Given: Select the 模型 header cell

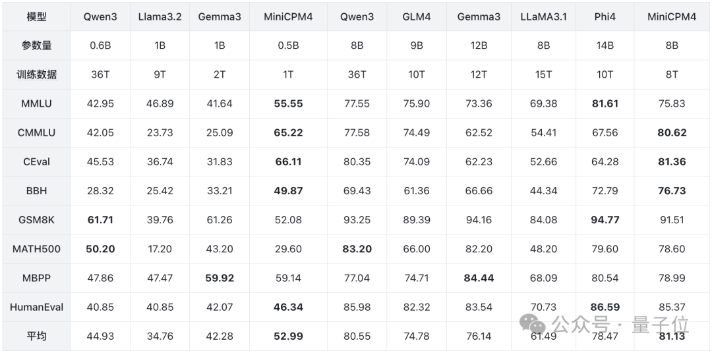Looking at the screenshot, I should tap(36, 16).
